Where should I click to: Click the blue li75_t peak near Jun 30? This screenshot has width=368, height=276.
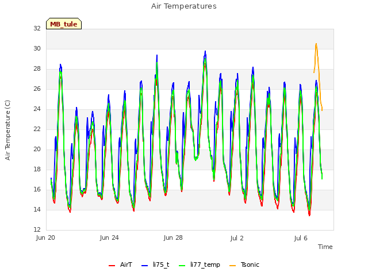click(205, 51)
